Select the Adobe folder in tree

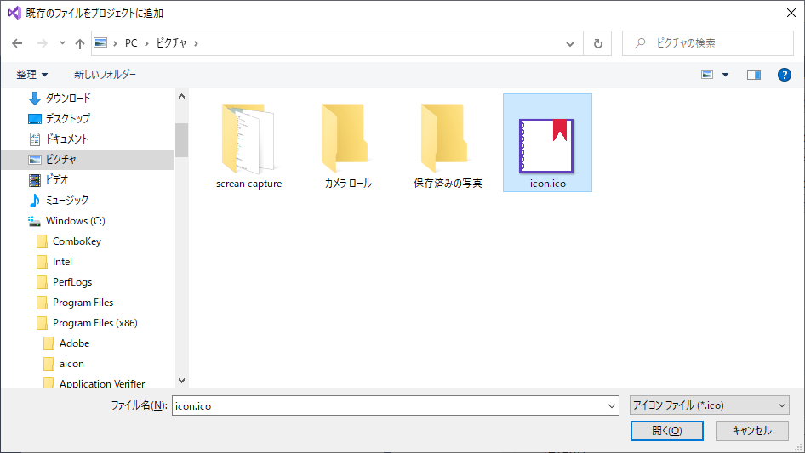click(x=74, y=343)
